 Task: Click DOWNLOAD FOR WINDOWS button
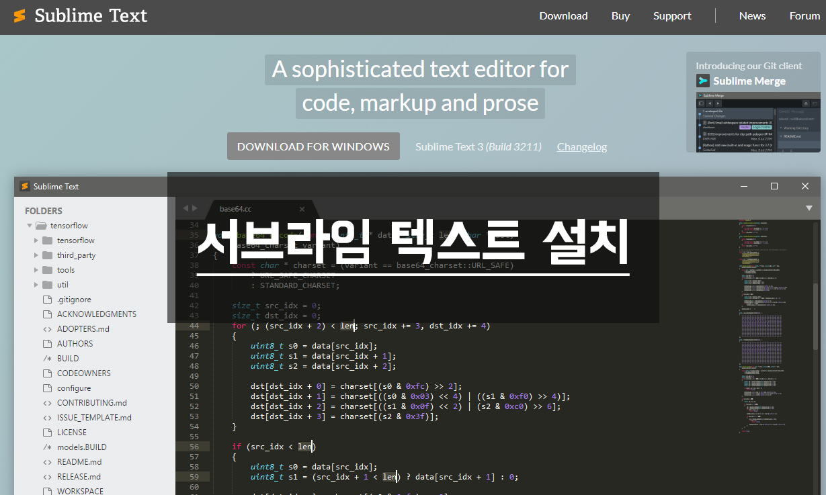tap(313, 146)
